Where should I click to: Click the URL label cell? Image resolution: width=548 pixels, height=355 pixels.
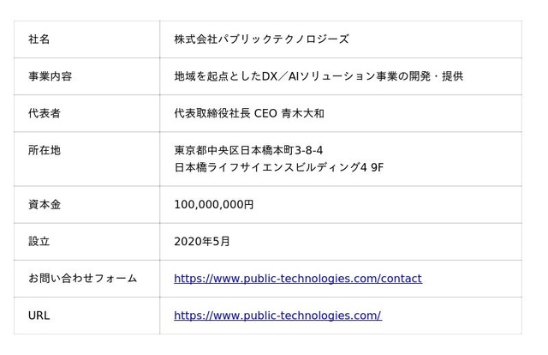point(39,316)
